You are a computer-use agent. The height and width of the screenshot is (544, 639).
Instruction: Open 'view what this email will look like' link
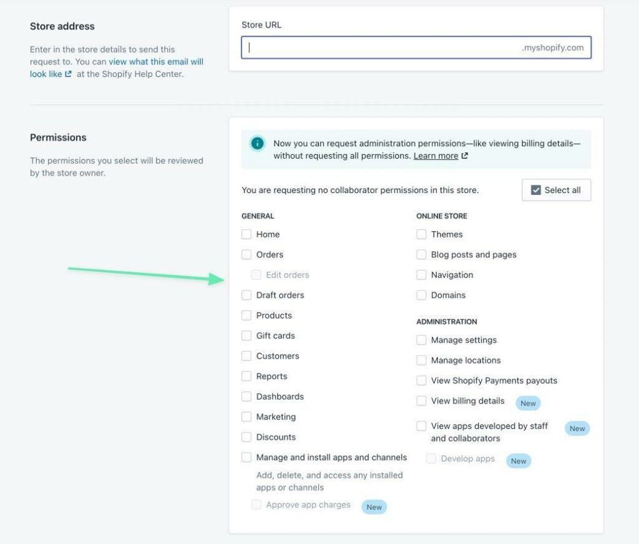(156, 62)
